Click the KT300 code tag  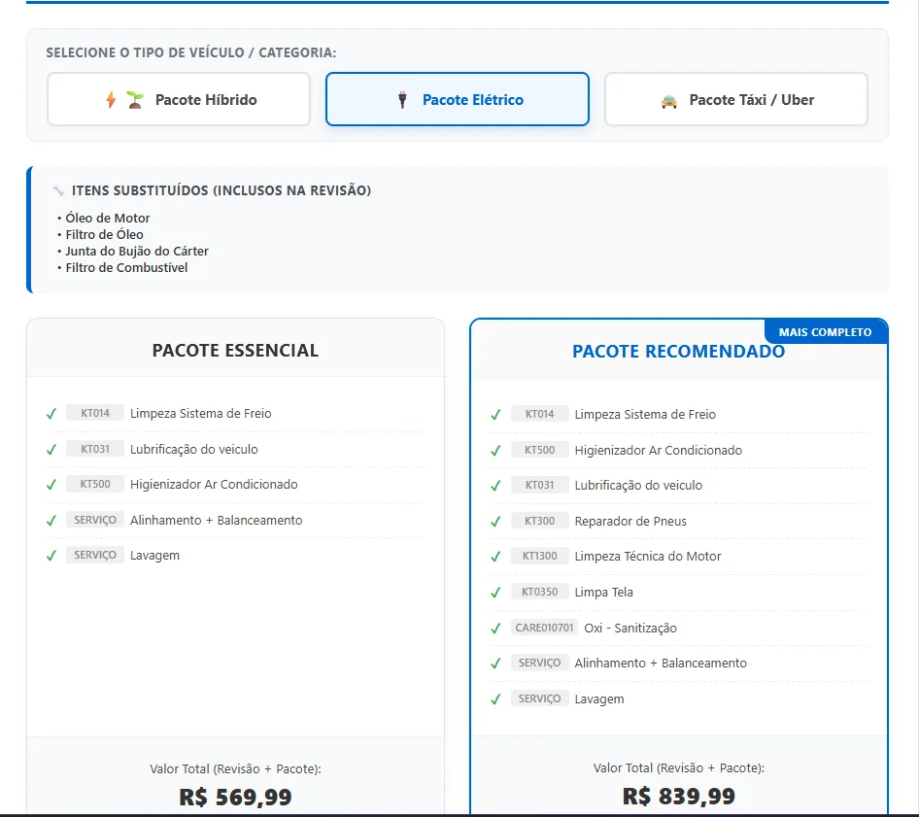(x=539, y=521)
